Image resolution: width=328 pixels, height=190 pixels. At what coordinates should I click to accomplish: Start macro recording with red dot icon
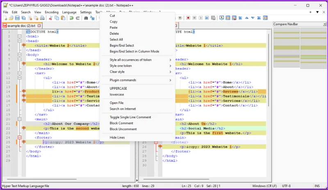pyautogui.click(x=188, y=18)
